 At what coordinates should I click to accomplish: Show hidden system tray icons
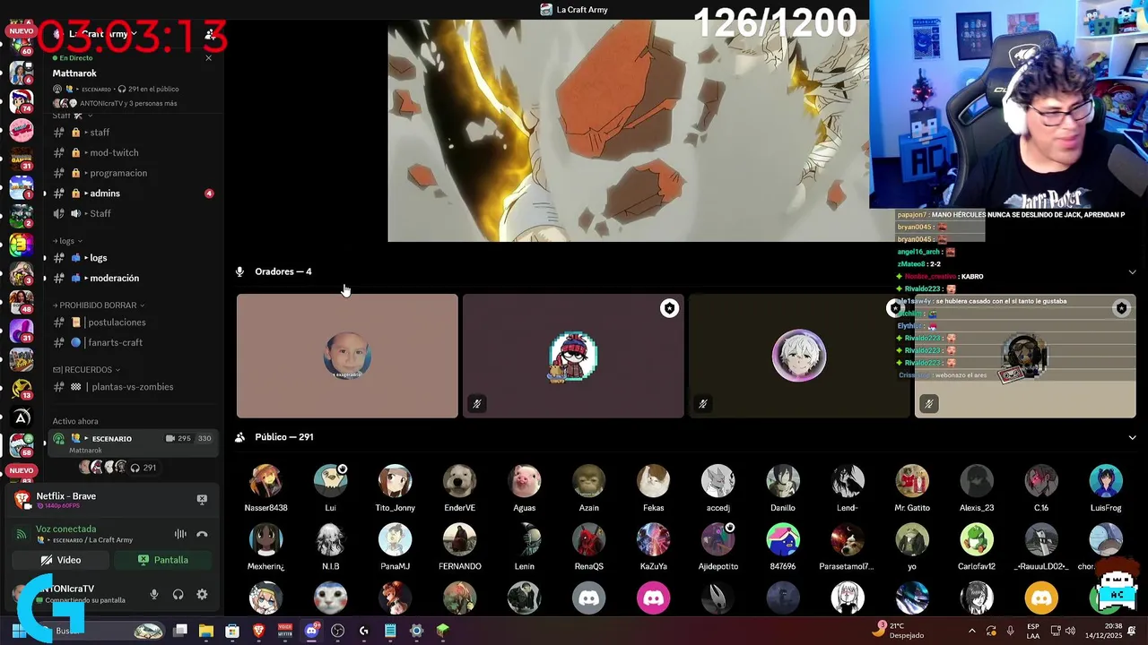[x=972, y=631]
